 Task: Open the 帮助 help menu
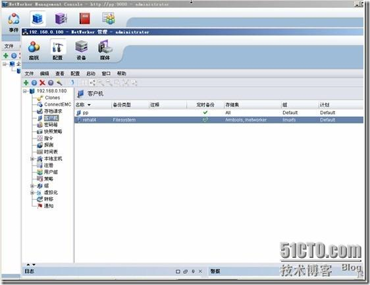point(122,73)
